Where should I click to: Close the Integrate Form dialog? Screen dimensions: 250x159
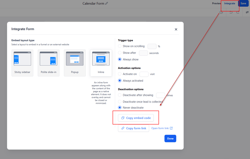click(x=176, y=29)
